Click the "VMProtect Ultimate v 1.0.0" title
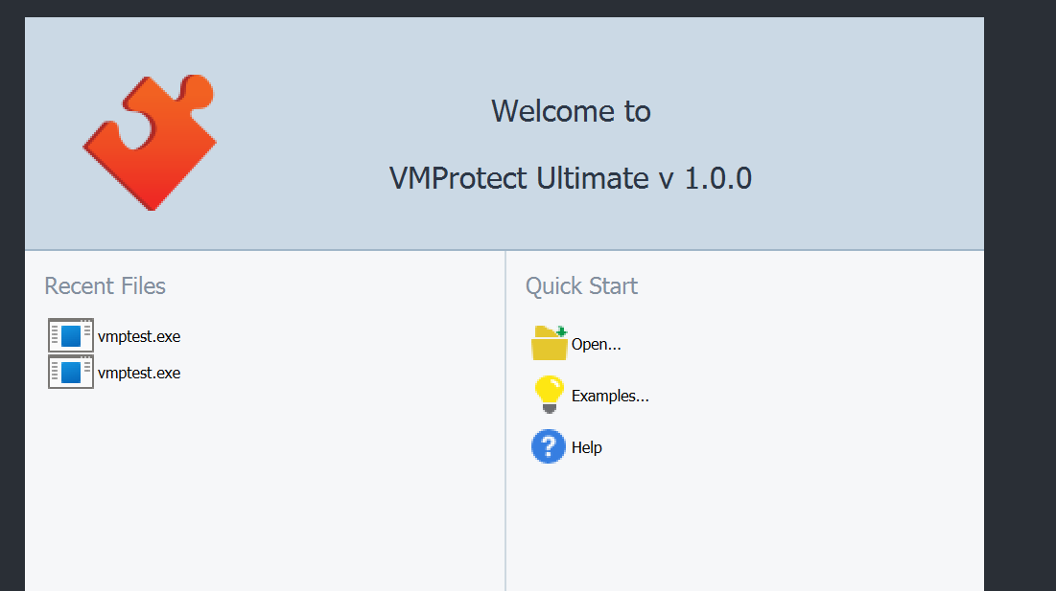This screenshot has width=1056, height=591. [571, 178]
